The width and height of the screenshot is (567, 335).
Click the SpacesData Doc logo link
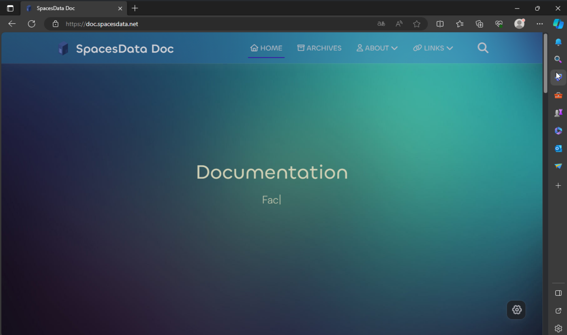pos(116,49)
